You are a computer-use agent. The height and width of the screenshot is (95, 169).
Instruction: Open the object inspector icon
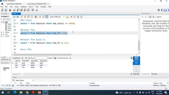point(10,10)
